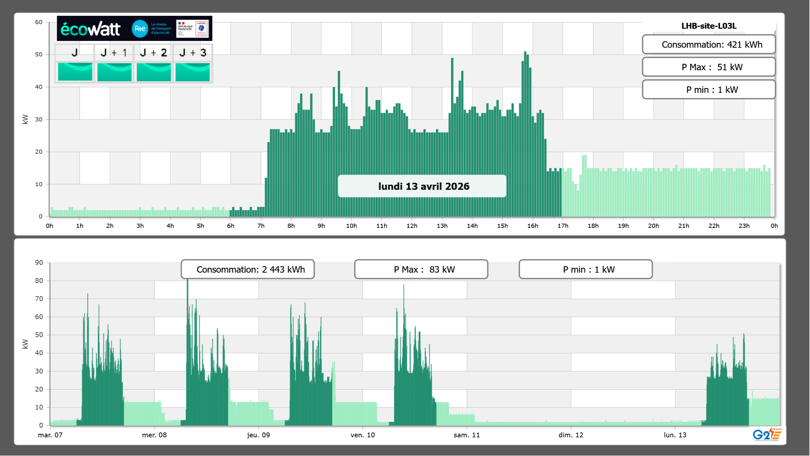Click the écowatt logo
Viewport: 810px width, 456px height.
click(91, 29)
